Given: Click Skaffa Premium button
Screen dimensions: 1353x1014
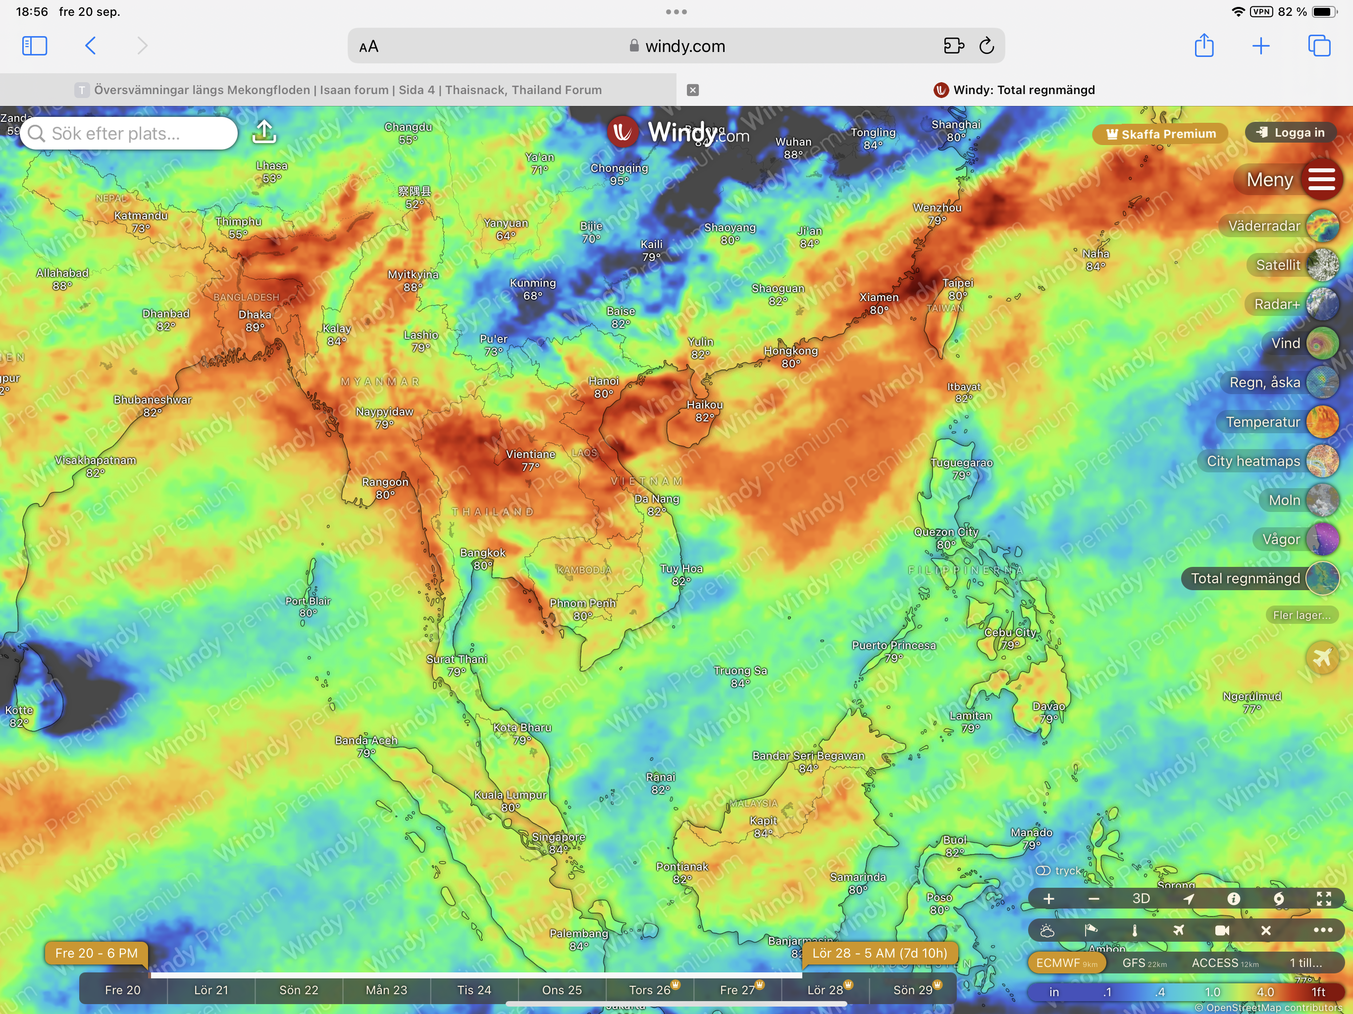Looking at the screenshot, I should [1160, 134].
